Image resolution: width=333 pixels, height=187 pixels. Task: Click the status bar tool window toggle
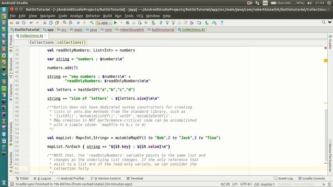click(x=11, y=184)
